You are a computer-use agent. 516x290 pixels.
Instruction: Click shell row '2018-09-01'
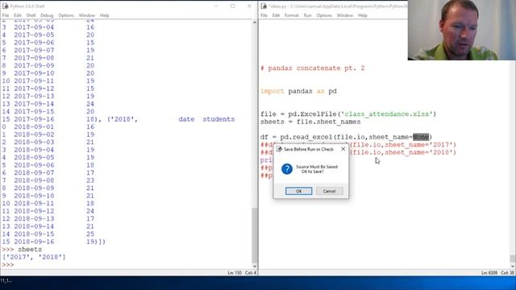tap(48, 127)
